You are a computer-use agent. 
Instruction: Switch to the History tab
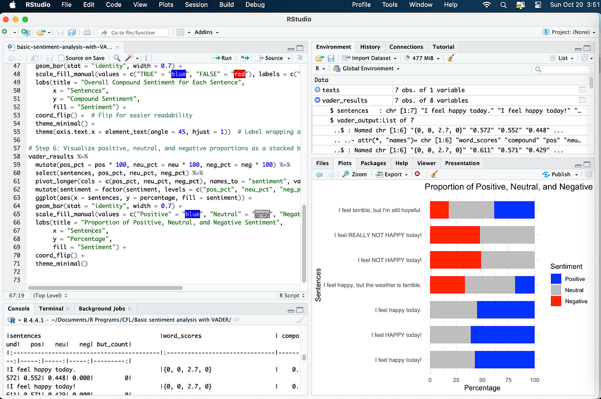(370, 47)
